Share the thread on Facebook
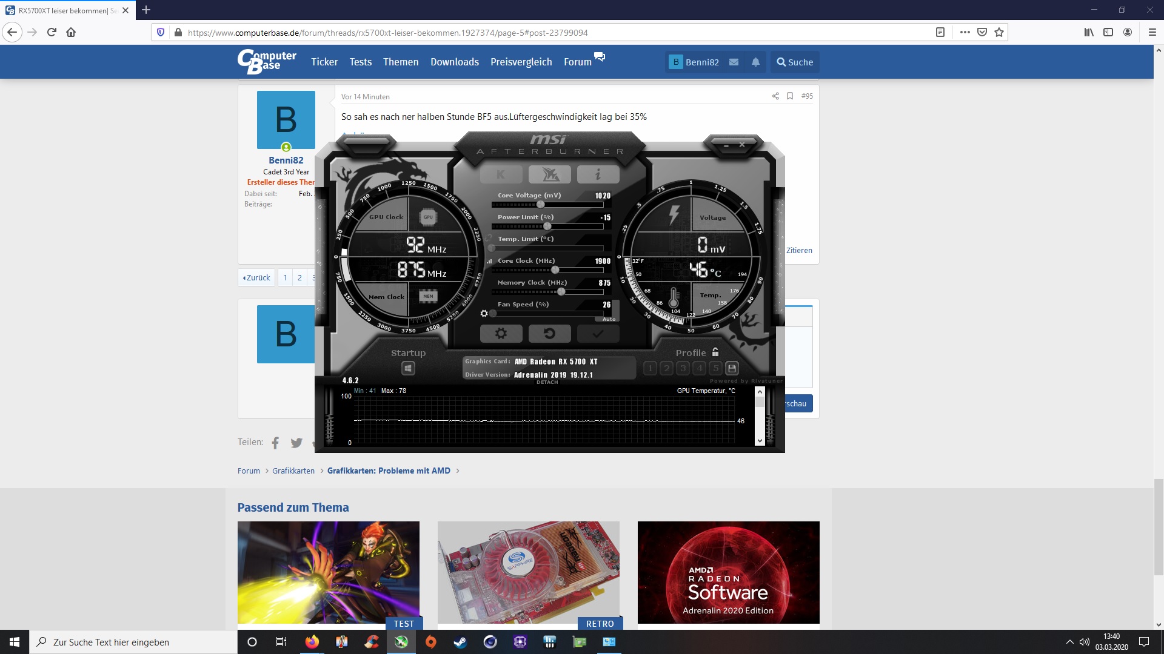This screenshot has width=1164, height=654. click(275, 443)
